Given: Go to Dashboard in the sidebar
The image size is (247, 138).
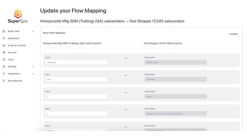Looking at the screenshot, I should point(14,38).
